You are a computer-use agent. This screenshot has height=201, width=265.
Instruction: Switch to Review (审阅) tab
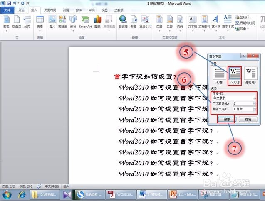(92, 10)
